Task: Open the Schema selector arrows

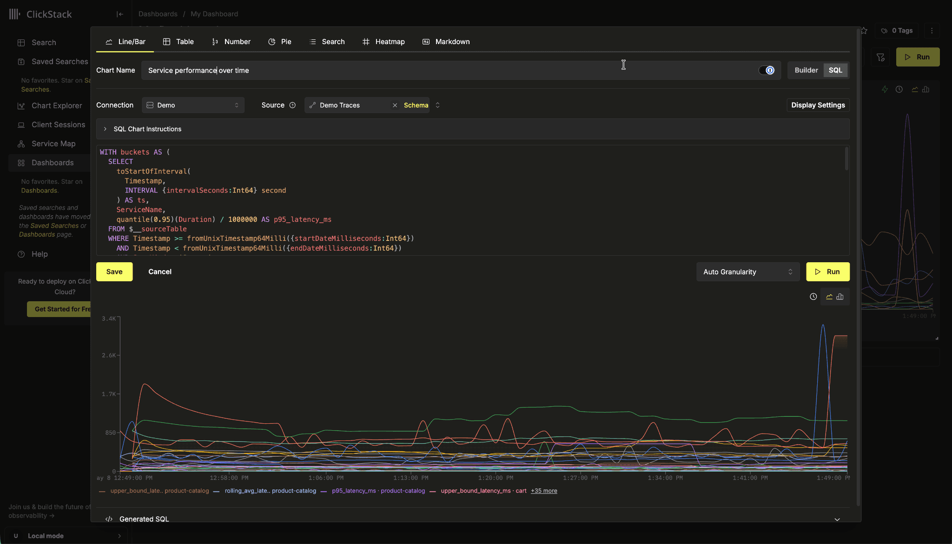Action: click(x=437, y=105)
